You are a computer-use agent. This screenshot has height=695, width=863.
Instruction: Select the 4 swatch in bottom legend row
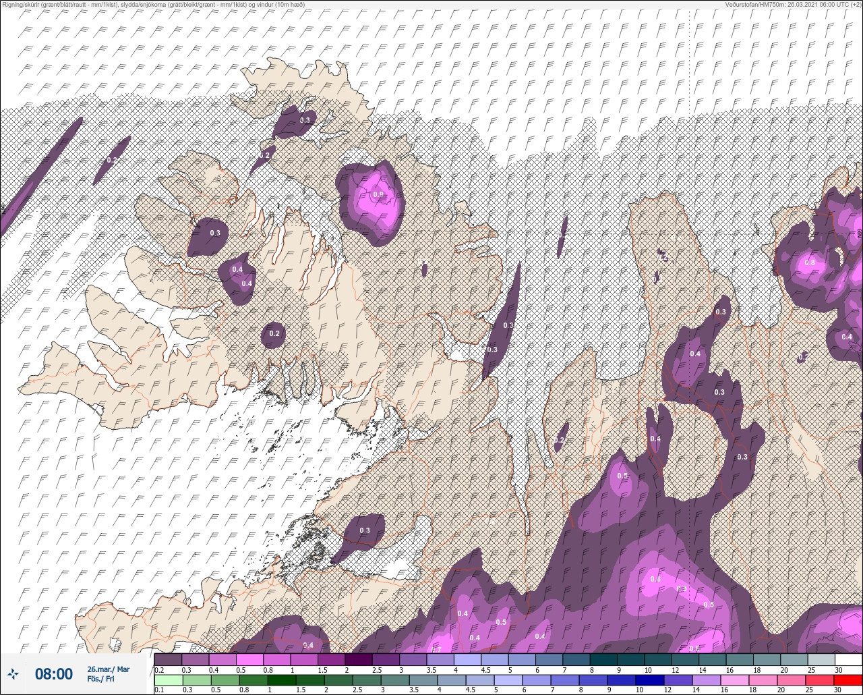point(452,679)
